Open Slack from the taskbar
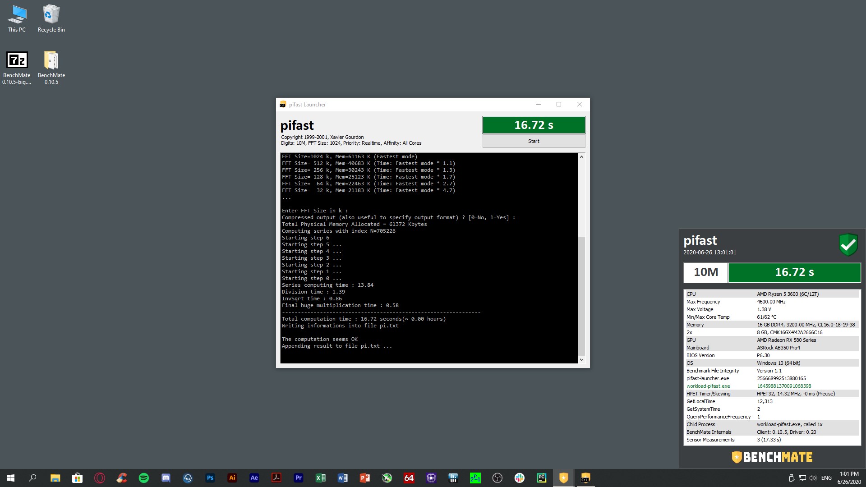The width and height of the screenshot is (866, 487). [519, 478]
